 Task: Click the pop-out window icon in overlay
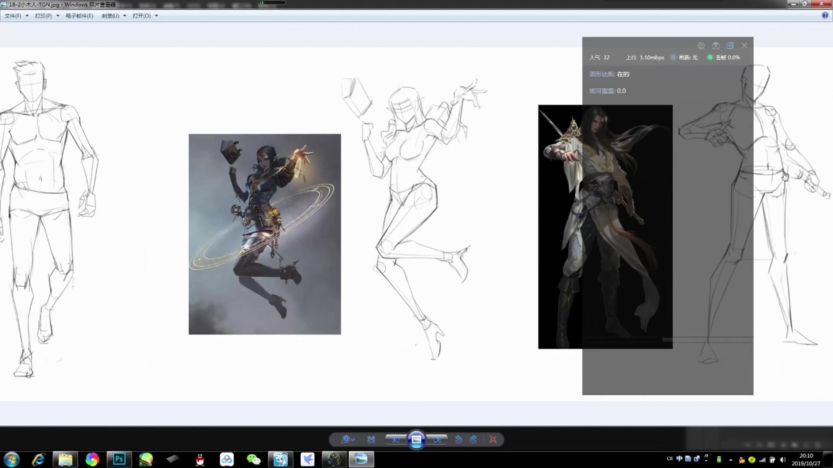click(730, 45)
